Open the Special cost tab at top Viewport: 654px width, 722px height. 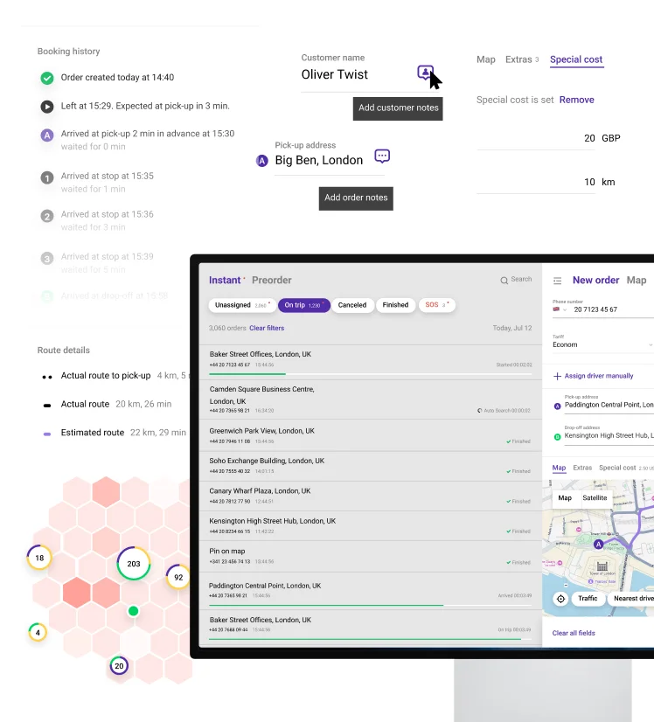[x=576, y=59]
